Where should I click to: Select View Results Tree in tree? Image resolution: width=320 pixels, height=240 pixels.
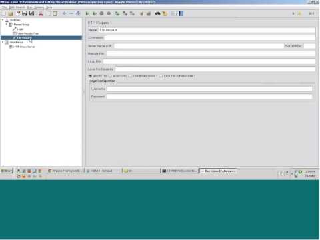click(28, 33)
